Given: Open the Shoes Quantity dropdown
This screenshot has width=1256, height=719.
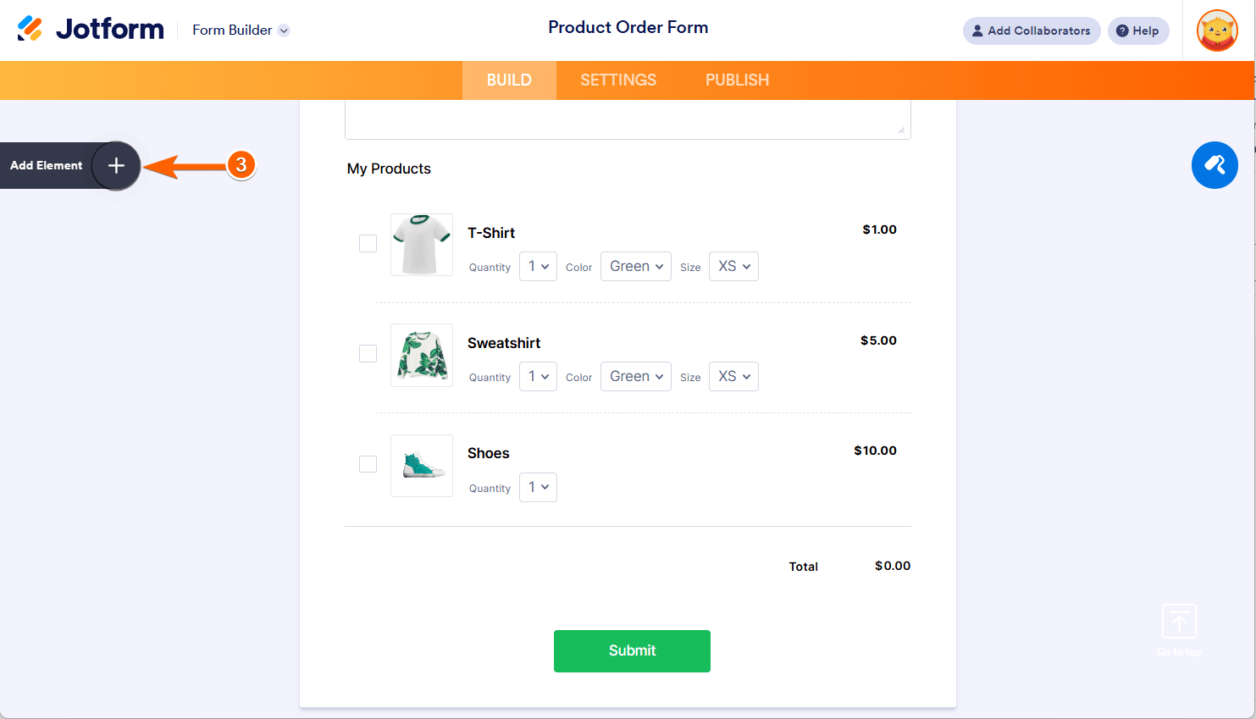Looking at the screenshot, I should click(x=538, y=487).
